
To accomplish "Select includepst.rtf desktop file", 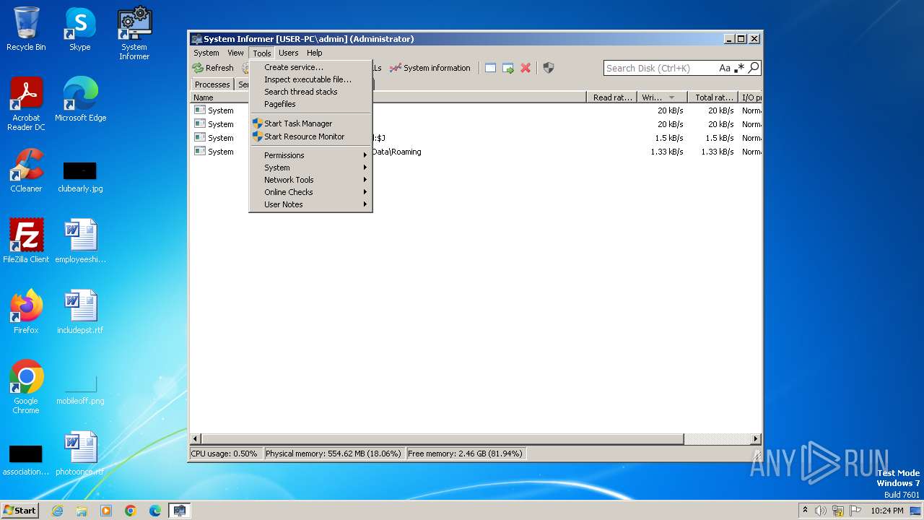I will tap(80, 312).
